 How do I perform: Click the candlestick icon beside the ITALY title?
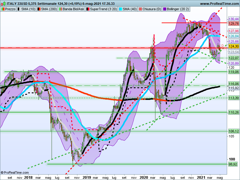pos(3,4)
